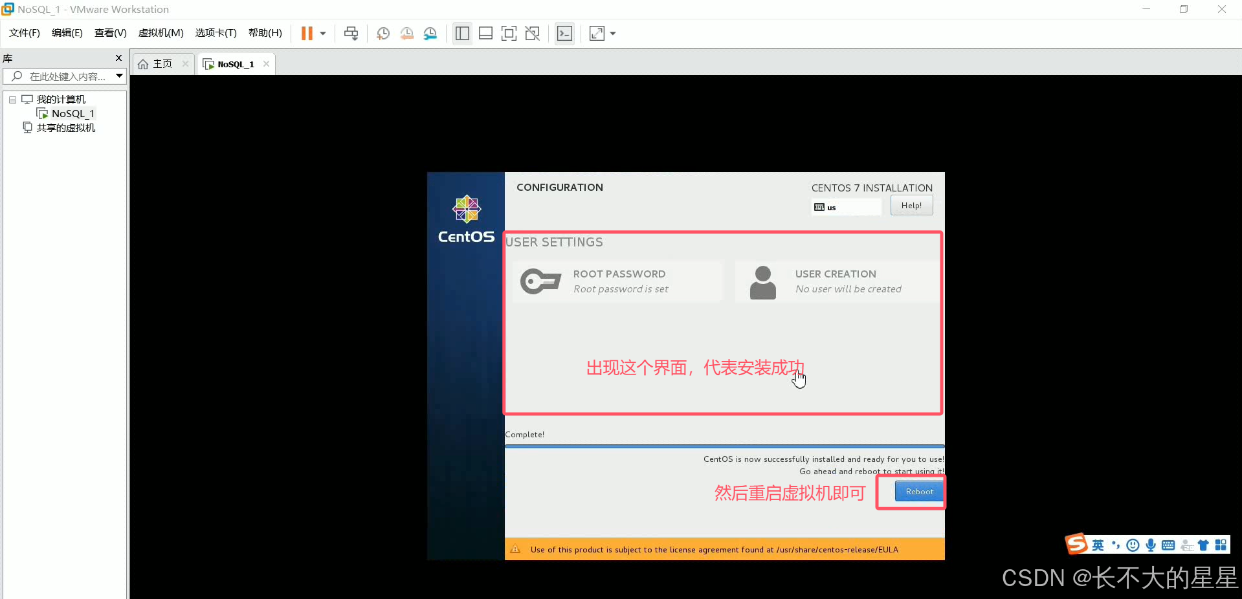Viewport: 1242px width, 599px height.
Task: Click the VMware Workstation title bar icon
Action: pos(8,9)
